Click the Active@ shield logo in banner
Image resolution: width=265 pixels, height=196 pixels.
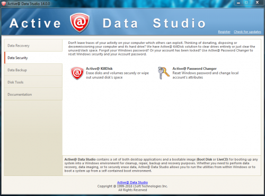(79, 23)
